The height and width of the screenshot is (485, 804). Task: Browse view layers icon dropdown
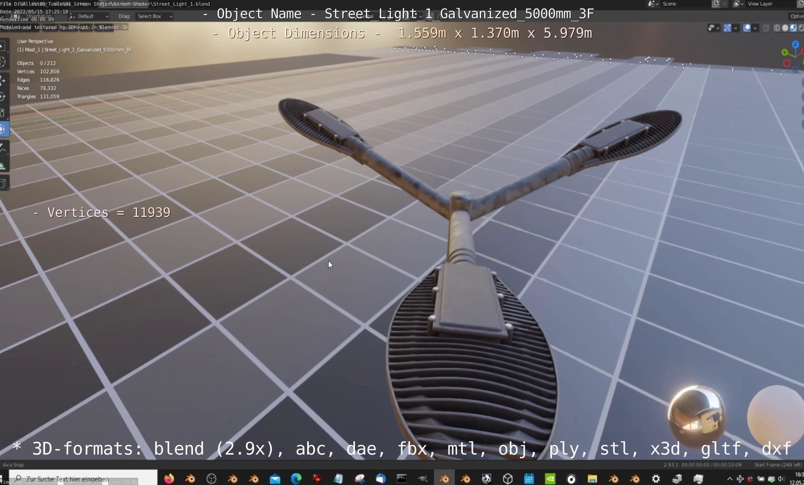[738, 4]
